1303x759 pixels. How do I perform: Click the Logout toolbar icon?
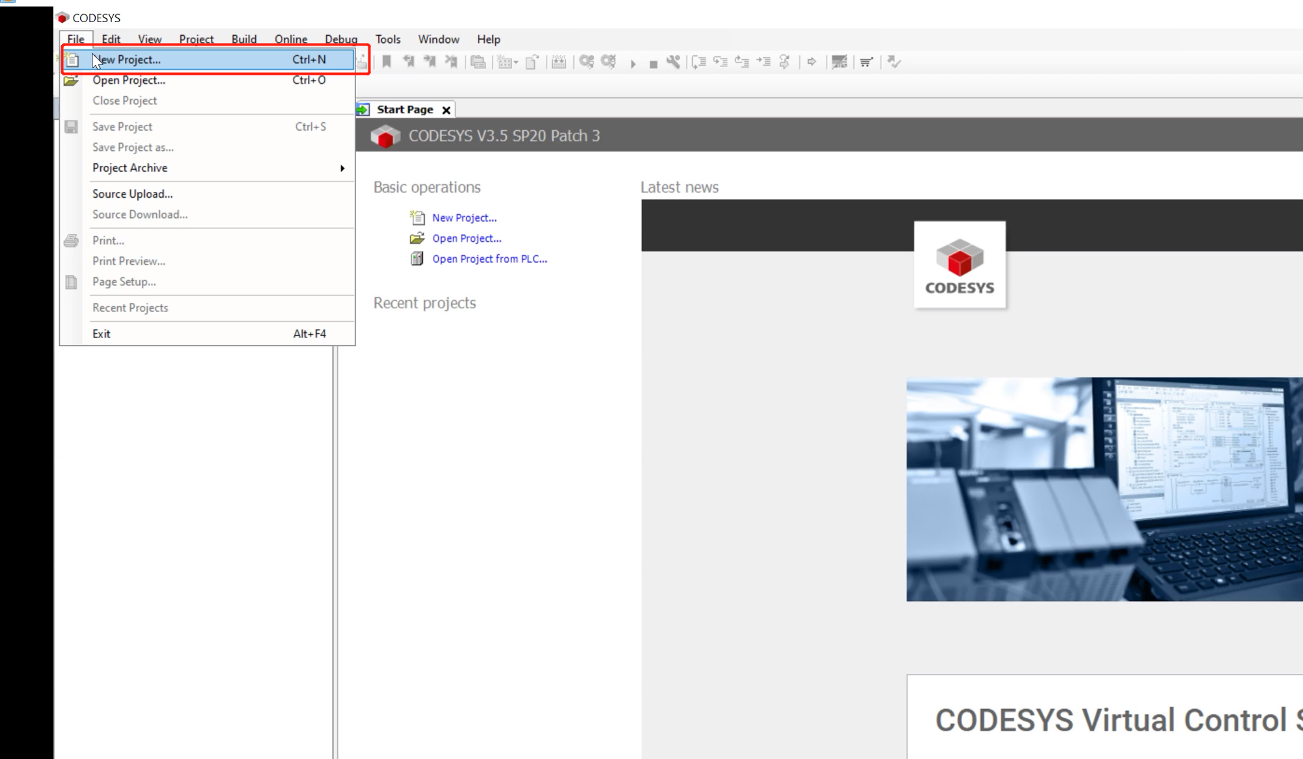pyautogui.click(x=609, y=62)
